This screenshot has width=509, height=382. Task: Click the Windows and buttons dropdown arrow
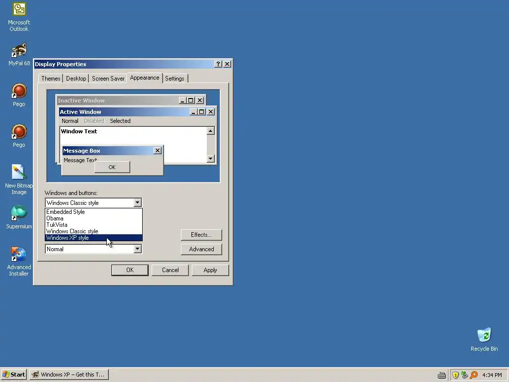137,203
